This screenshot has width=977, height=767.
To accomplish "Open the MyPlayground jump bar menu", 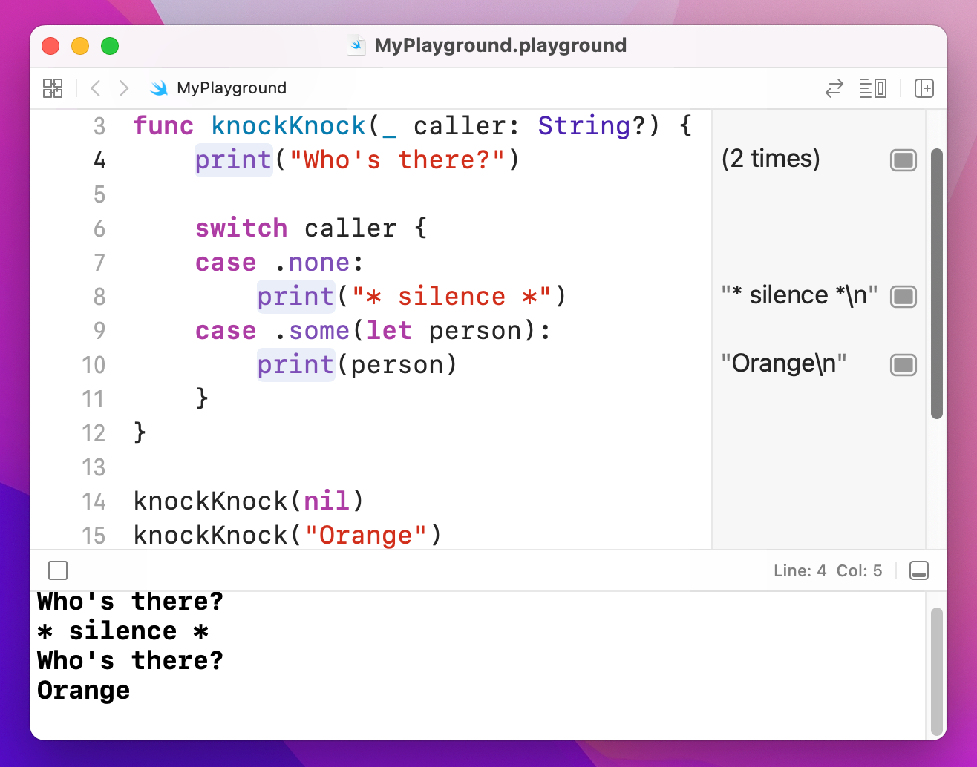I will click(x=230, y=88).
